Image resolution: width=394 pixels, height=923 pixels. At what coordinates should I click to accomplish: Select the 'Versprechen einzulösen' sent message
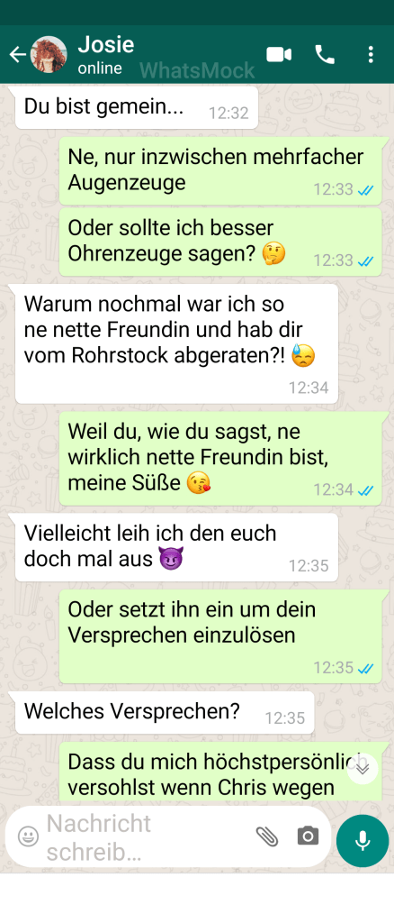[x=220, y=635]
